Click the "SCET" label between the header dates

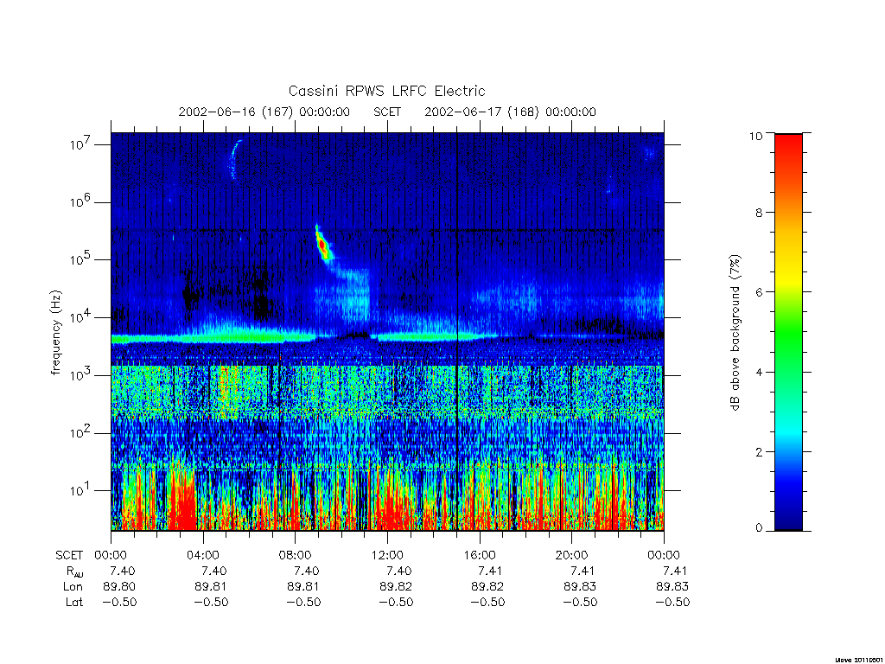[387, 112]
